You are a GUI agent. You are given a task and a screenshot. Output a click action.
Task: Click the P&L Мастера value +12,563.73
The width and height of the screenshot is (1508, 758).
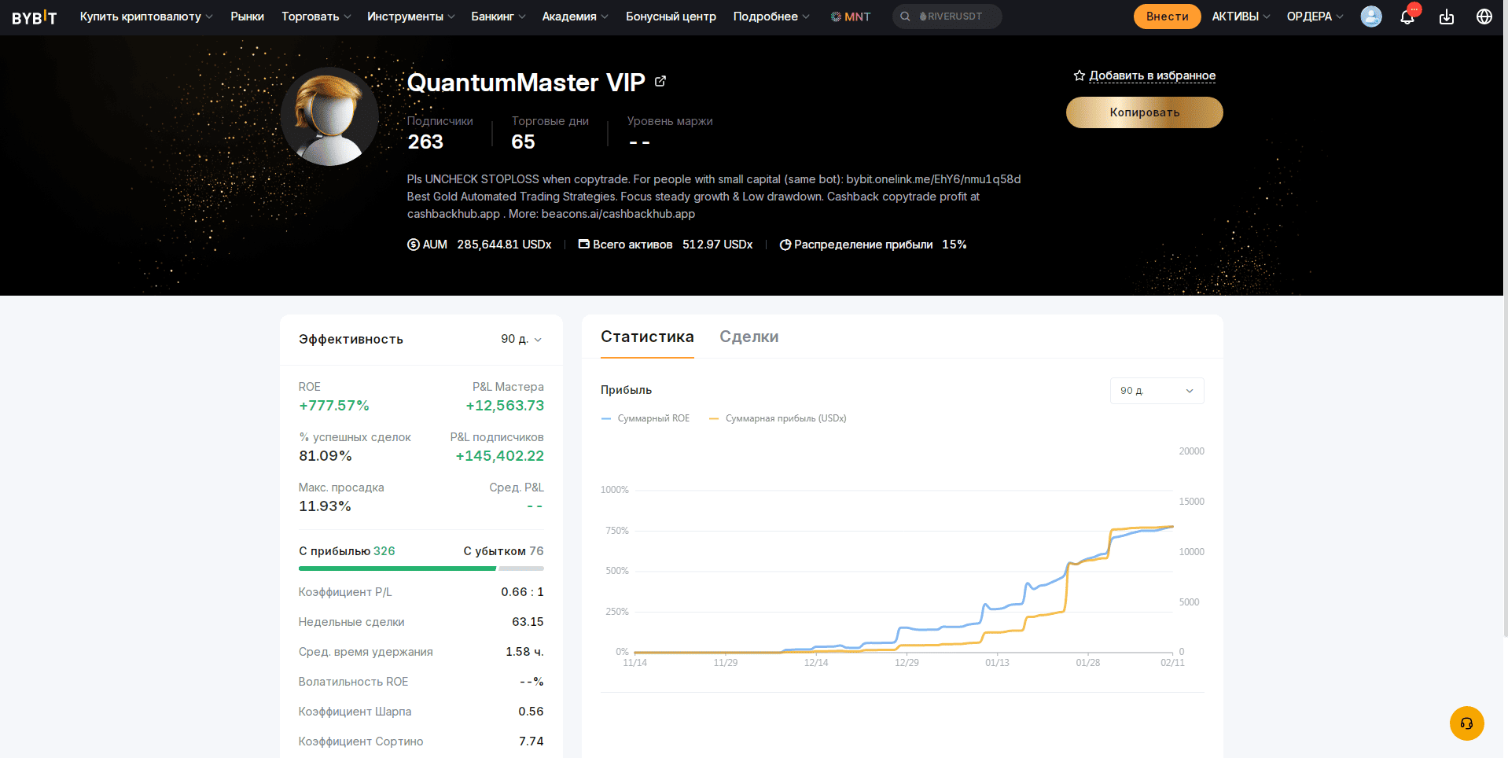(505, 406)
